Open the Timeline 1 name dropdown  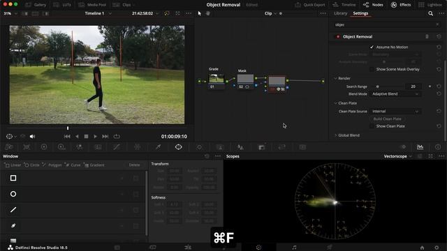[98, 13]
